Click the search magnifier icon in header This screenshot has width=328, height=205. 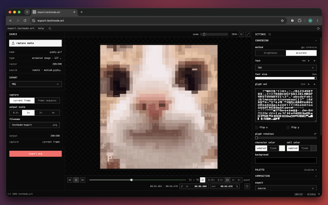click(x=50, y=29)
